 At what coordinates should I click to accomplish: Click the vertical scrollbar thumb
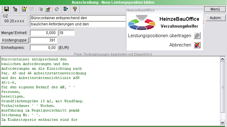[x=223, y=87]
